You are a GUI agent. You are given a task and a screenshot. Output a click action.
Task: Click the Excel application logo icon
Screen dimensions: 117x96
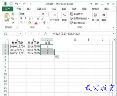point(5,4)
